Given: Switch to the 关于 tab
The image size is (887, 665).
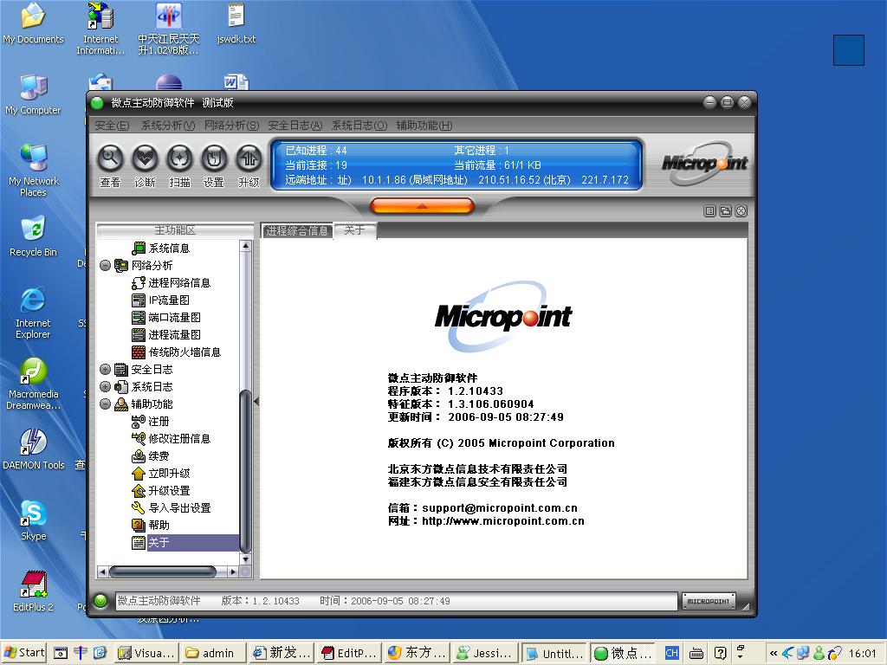Looking at the screenshot, I should tap(354, 230).
